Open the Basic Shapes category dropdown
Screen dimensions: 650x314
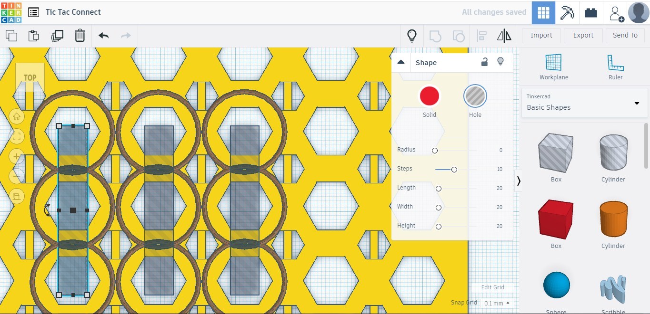(x=585, y=103)
